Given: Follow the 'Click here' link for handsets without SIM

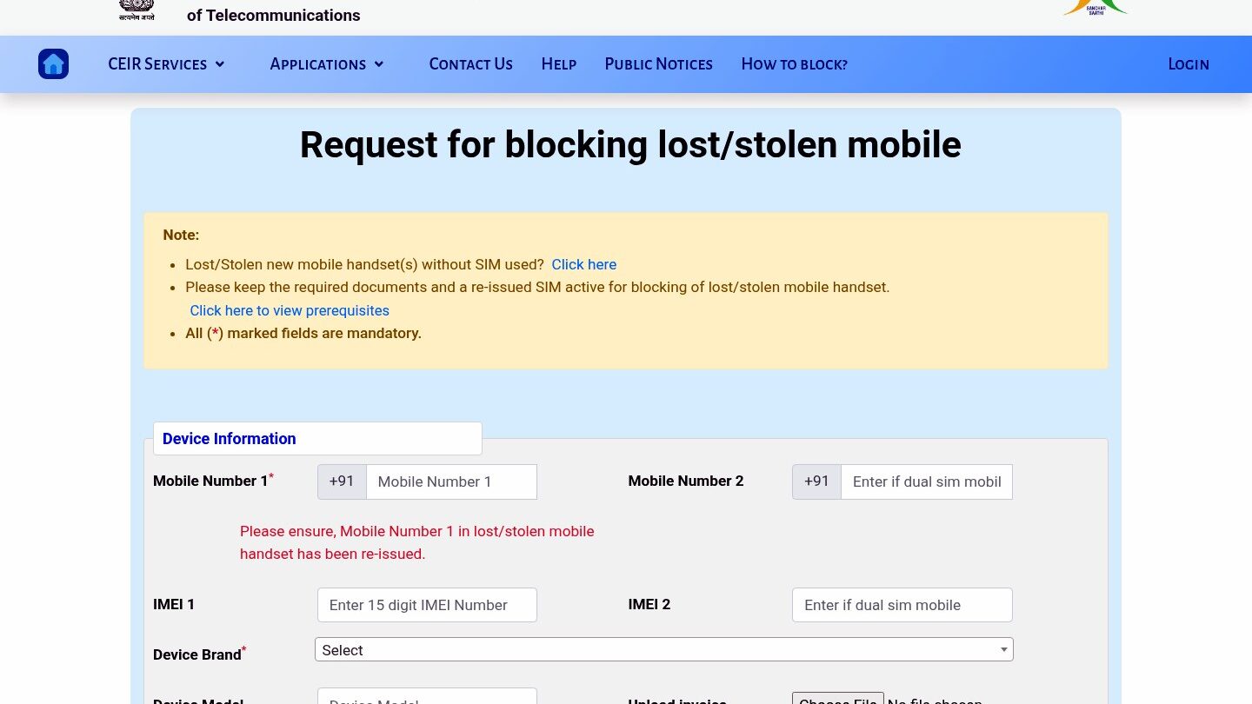Looking at the screenshot, I should tap(584, 264).
